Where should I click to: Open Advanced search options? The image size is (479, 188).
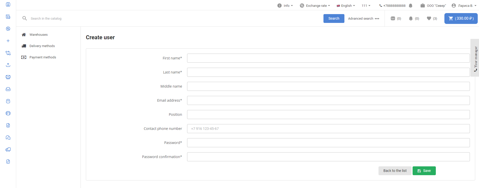point(363,18)
